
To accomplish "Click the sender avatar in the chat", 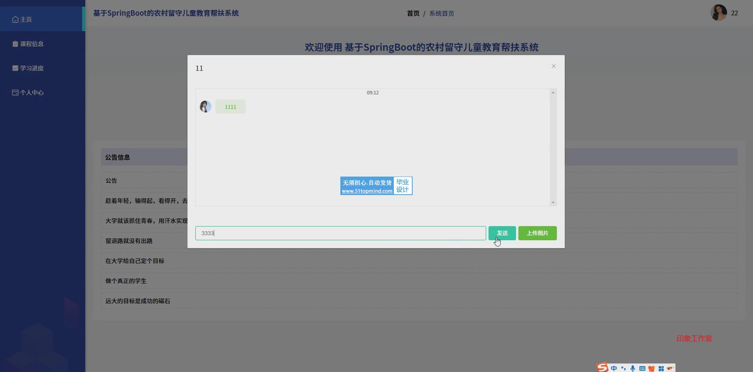I will click(206, 106).
